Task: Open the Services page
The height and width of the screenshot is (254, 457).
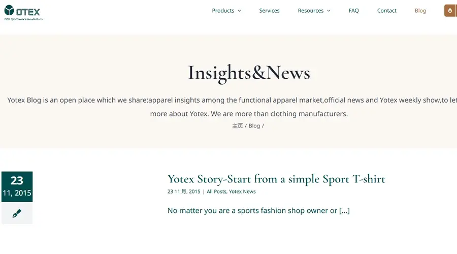Action: (269, 11)
